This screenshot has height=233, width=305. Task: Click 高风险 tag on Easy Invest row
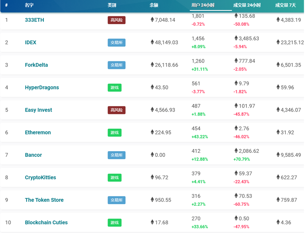pyautogui.click(x=116, y=110)
